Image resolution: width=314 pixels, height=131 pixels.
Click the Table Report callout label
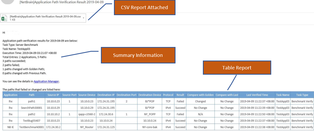pos(237,68)
